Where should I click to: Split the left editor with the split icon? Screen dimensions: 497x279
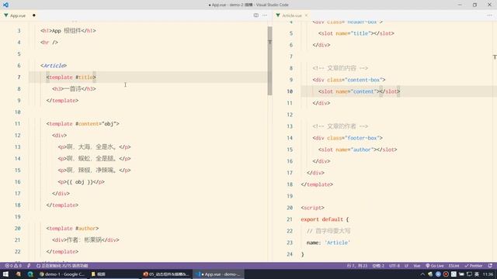pyautogui.click(x=255, y=15)
